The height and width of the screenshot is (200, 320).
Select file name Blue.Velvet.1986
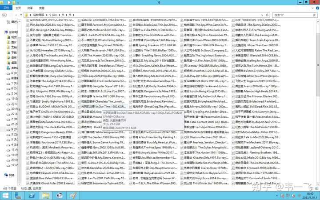point(52,178)
